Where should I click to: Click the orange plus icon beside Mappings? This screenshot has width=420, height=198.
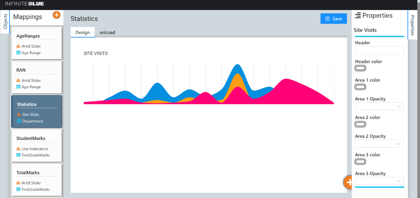coord(56,15)
